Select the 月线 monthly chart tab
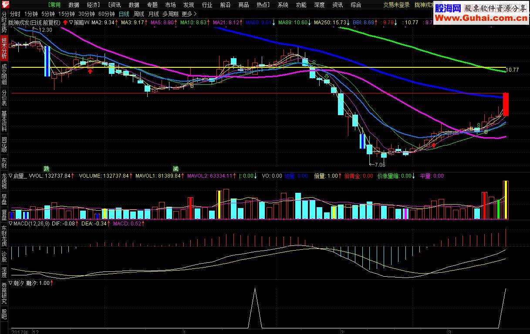This screenshot has height=334, width=530. 154,14
